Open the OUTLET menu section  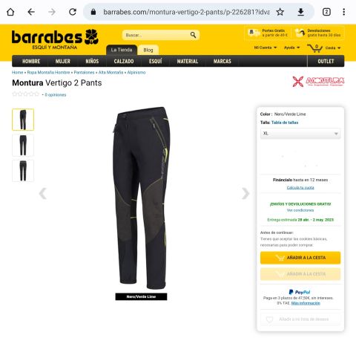(326, 61)
